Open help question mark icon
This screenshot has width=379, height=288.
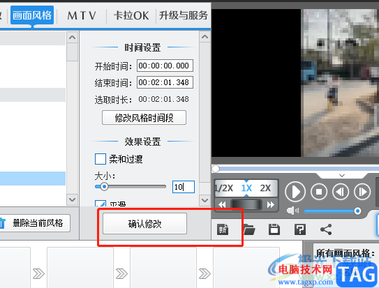tap(300, 229)
